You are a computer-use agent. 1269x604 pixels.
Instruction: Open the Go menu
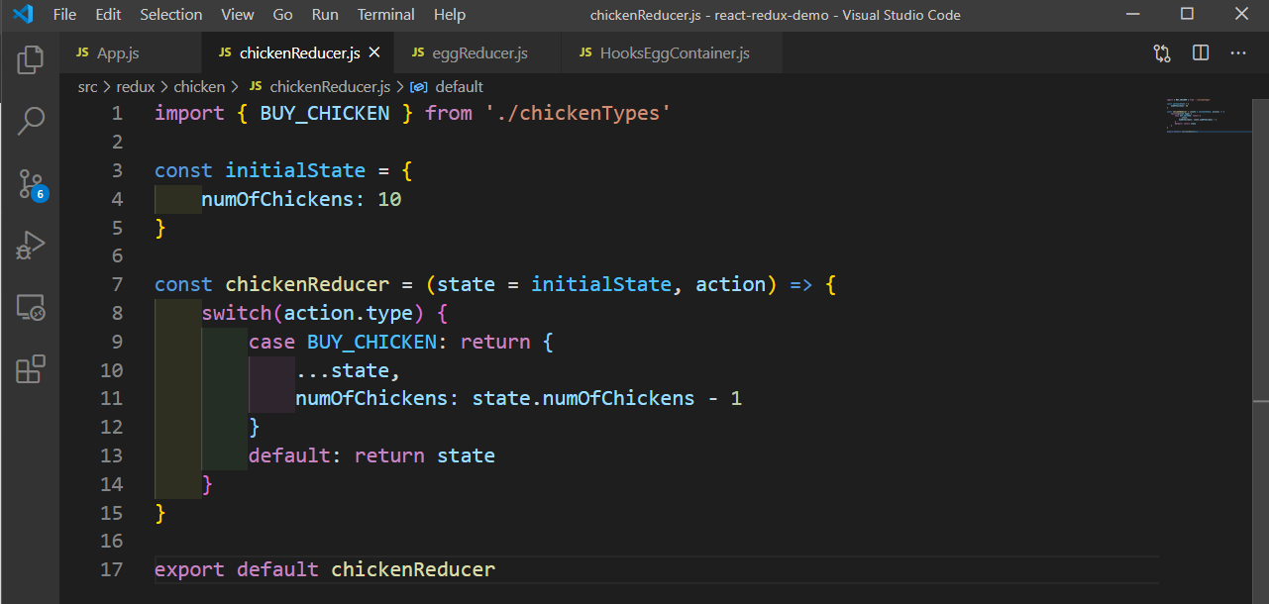point(282,15)
